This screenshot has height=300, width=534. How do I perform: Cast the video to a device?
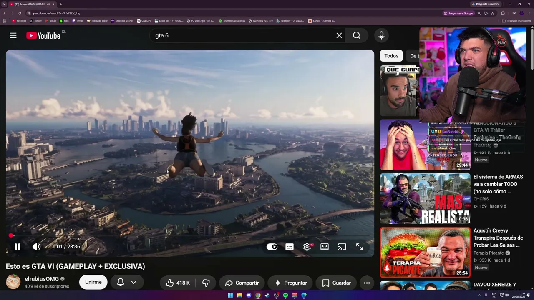pyautogui.click(x=342, y=247)
